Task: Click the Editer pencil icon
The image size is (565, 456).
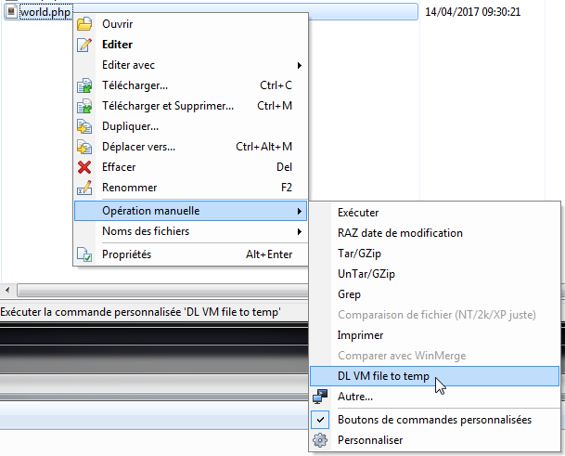Action: click(x=85, y=45)
